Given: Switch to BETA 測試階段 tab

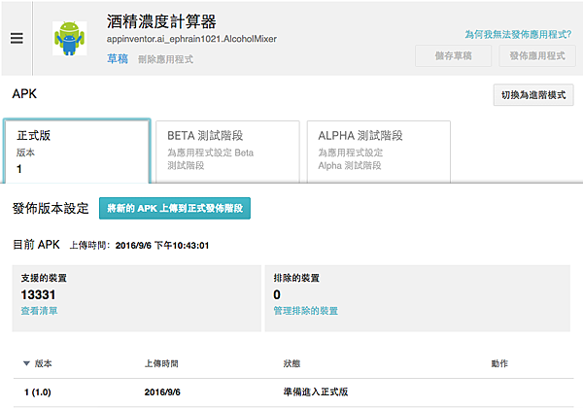Looking at the screenshot, I should [224, 150].
